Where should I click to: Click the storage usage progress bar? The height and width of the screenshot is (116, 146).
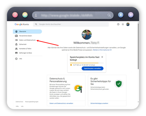pos(87,63)
